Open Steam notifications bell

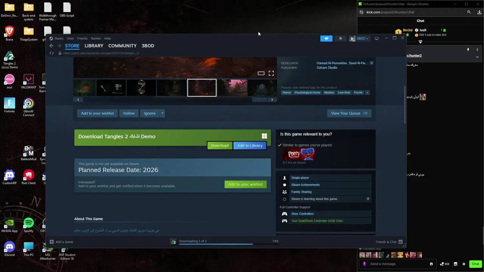point(340,39)
